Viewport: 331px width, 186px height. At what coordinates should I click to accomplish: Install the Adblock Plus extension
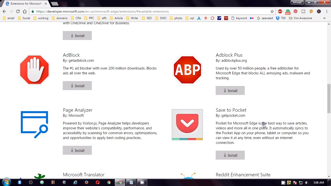pos(230,91)
